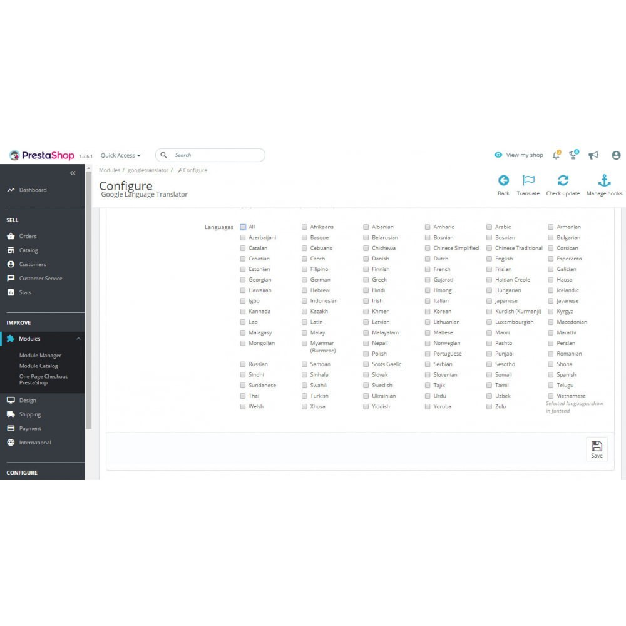The image size is (626, 626).
Task: Click the sidebar vertical scrollbar
Action: pos(89,300)
